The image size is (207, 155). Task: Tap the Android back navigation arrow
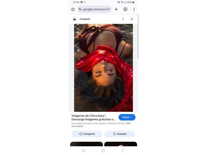[123, 151]
